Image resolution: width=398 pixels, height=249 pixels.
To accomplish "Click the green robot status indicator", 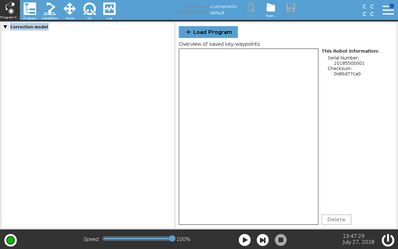I will click(x=11, y=240).
